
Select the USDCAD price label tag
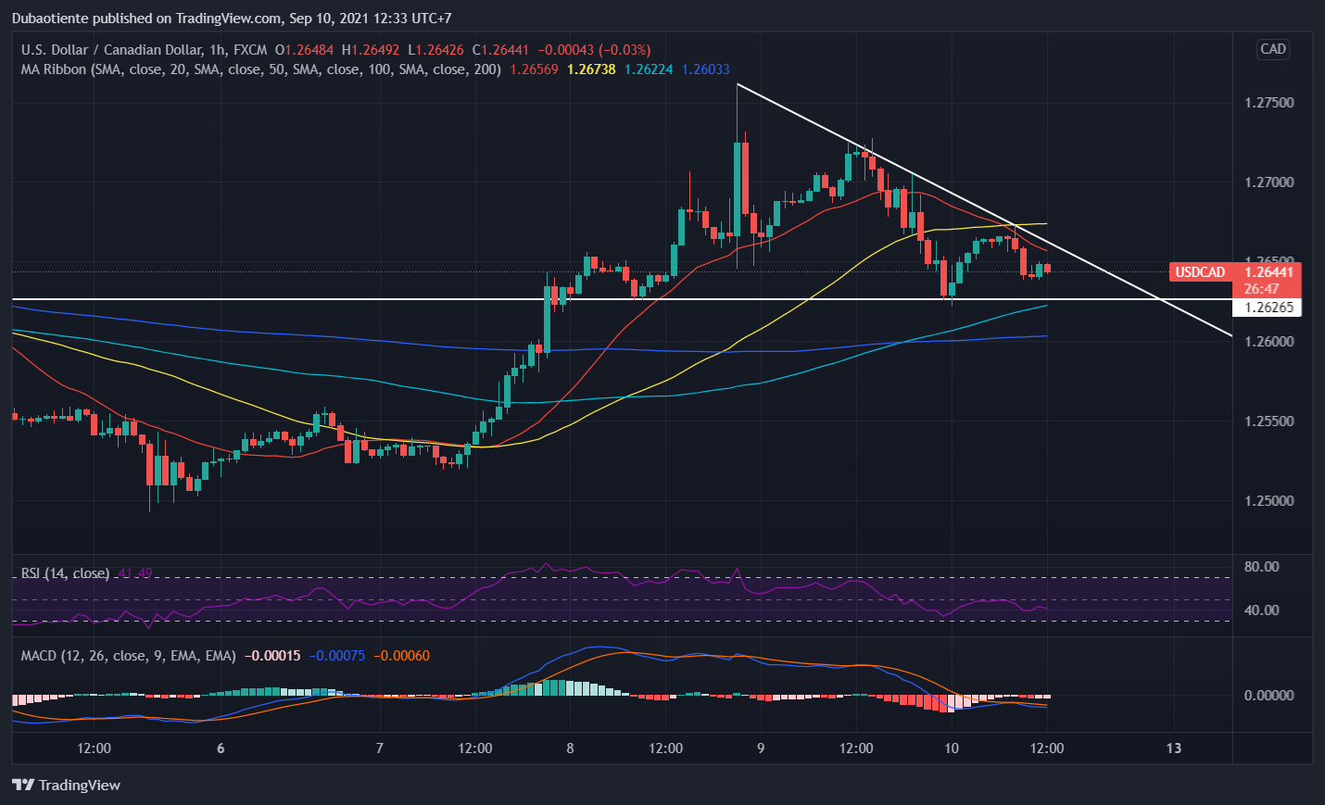coord(1200,271)
